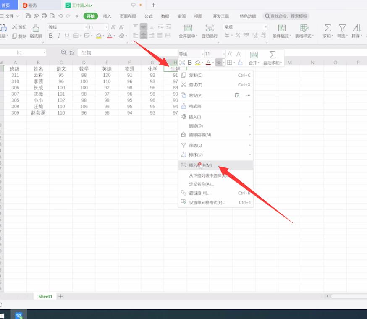Toggle middle vertical alignment in ribbon
This screenshot has width=367, height=319.
coord(144,27)
